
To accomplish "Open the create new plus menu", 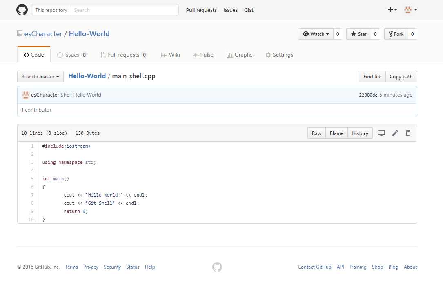I will click(392, 10).
